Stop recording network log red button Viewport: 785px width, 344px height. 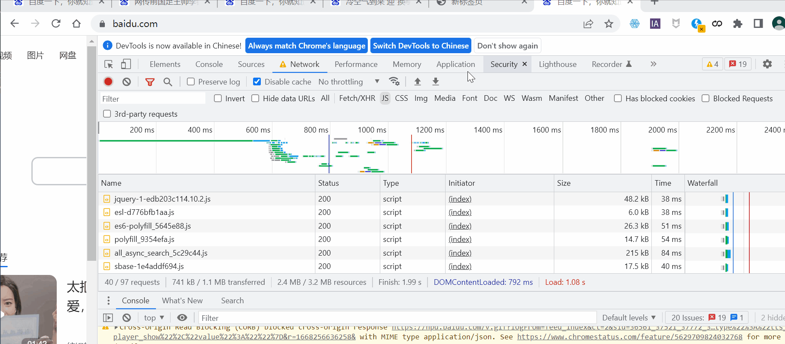pos(108,81)
